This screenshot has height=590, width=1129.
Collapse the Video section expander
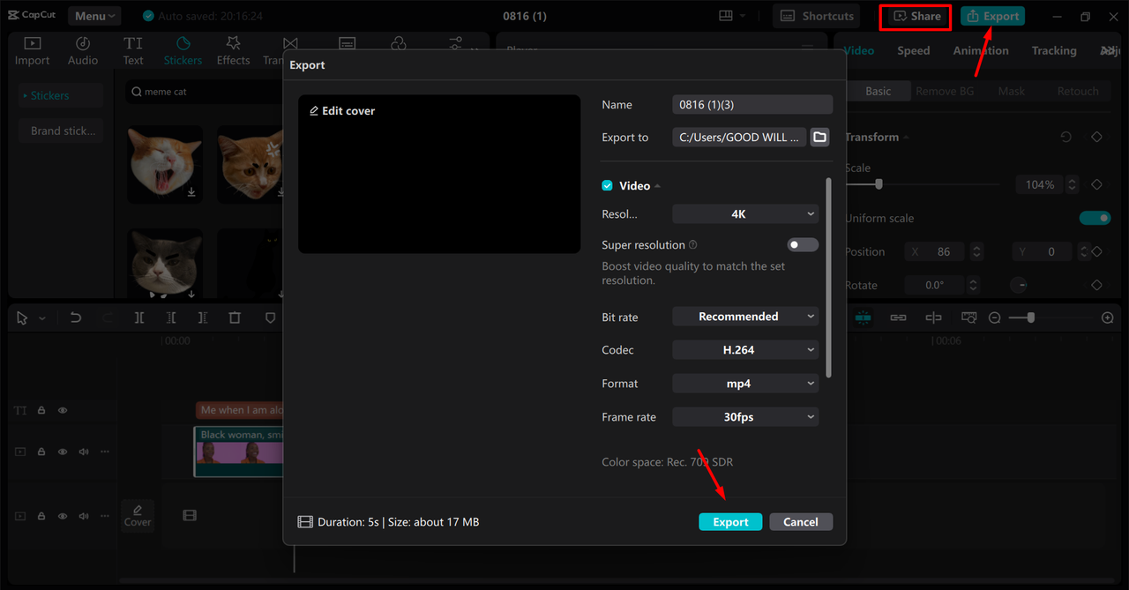658,186
